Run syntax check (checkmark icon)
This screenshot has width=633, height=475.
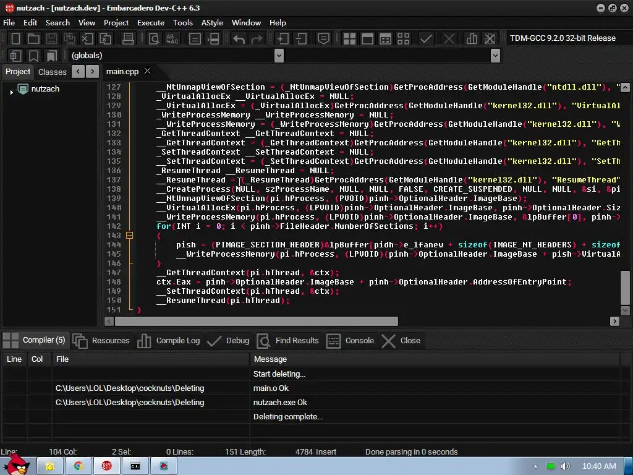click(426, 39)
